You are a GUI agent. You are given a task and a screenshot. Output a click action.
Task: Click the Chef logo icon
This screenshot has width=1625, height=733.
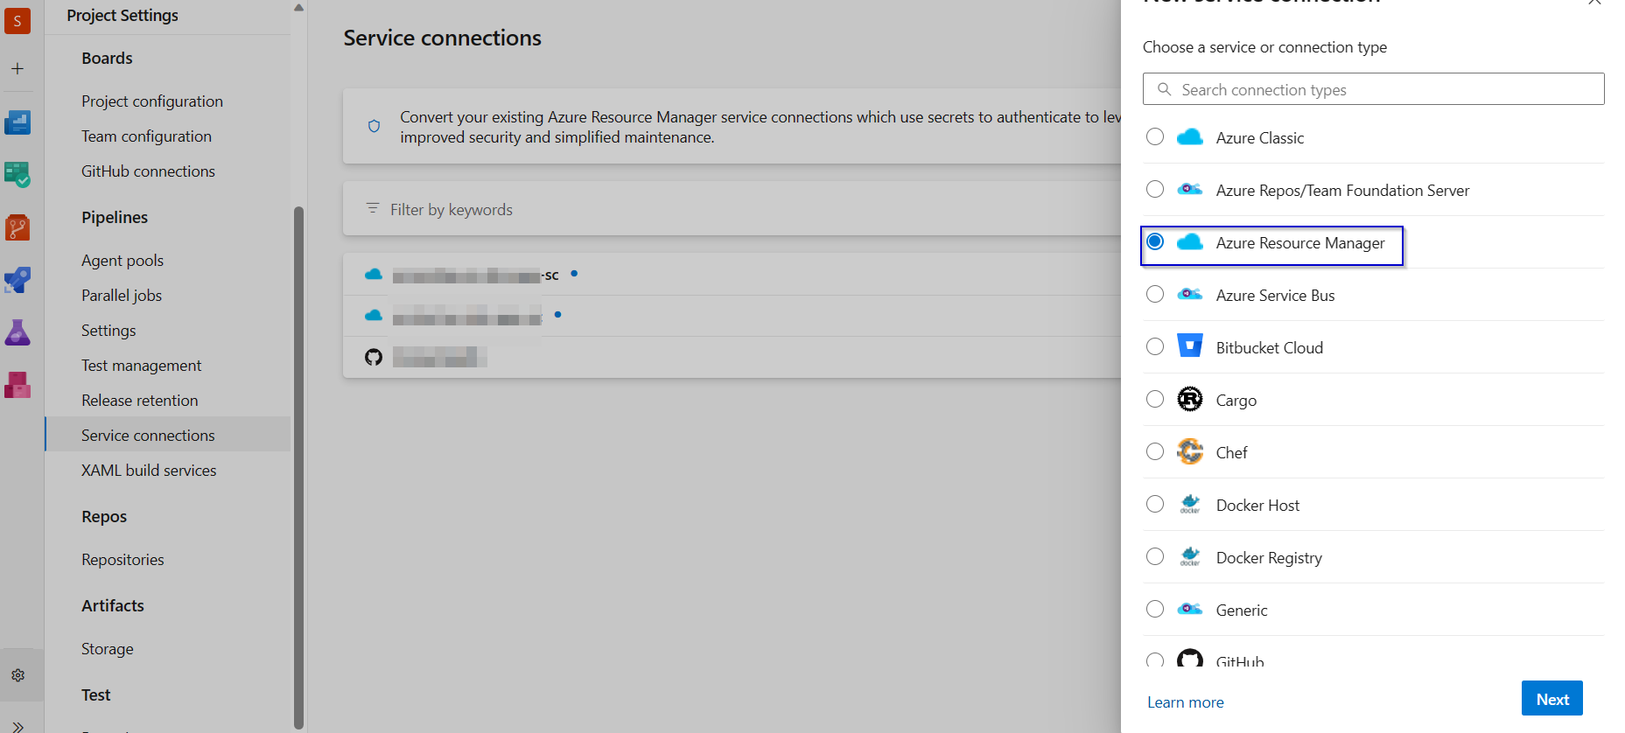click(x=1190, y=451)
